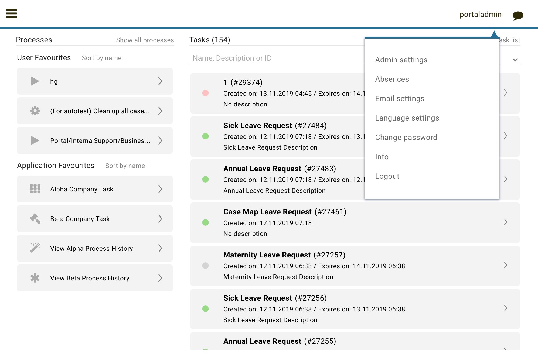This screenshot has width=538, height=354.
Task: Open the hamburger main menu
Action: pyautogui.click(x=11, y=13)
